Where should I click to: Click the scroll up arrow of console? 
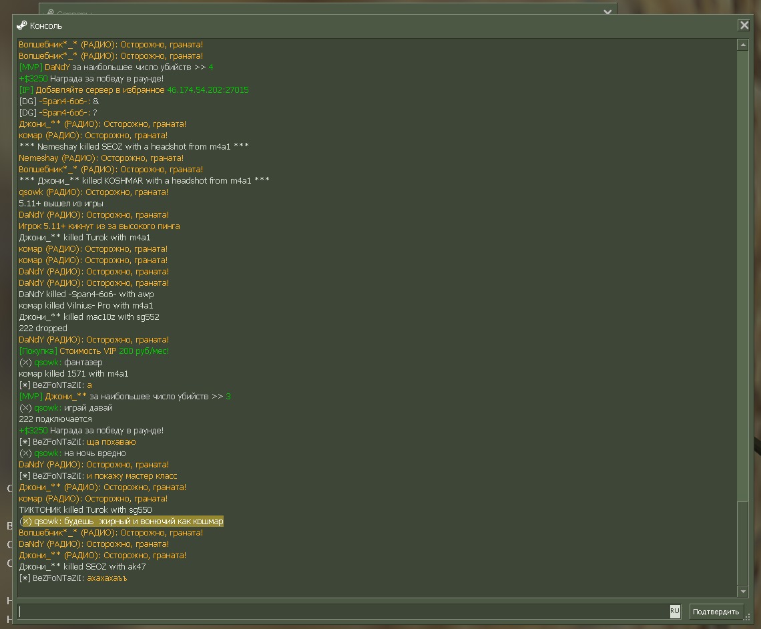(x=742, y=45)
